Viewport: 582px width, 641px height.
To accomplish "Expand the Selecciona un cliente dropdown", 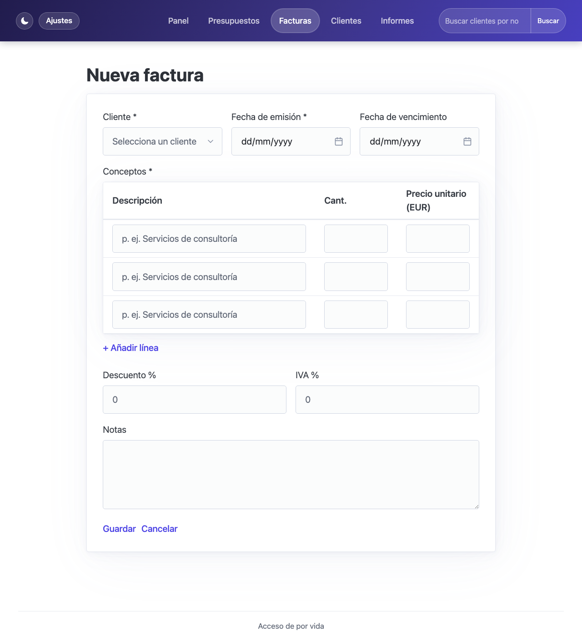I will tap(162, 141).
